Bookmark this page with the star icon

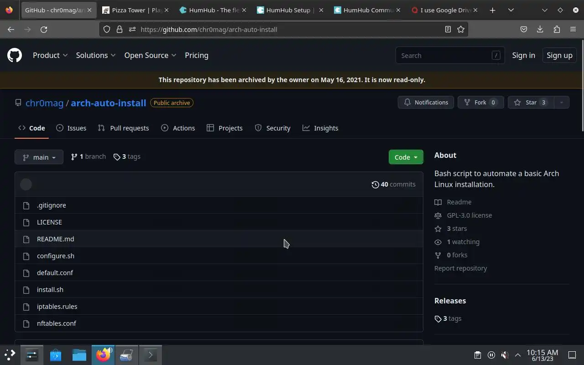point(461,29)
